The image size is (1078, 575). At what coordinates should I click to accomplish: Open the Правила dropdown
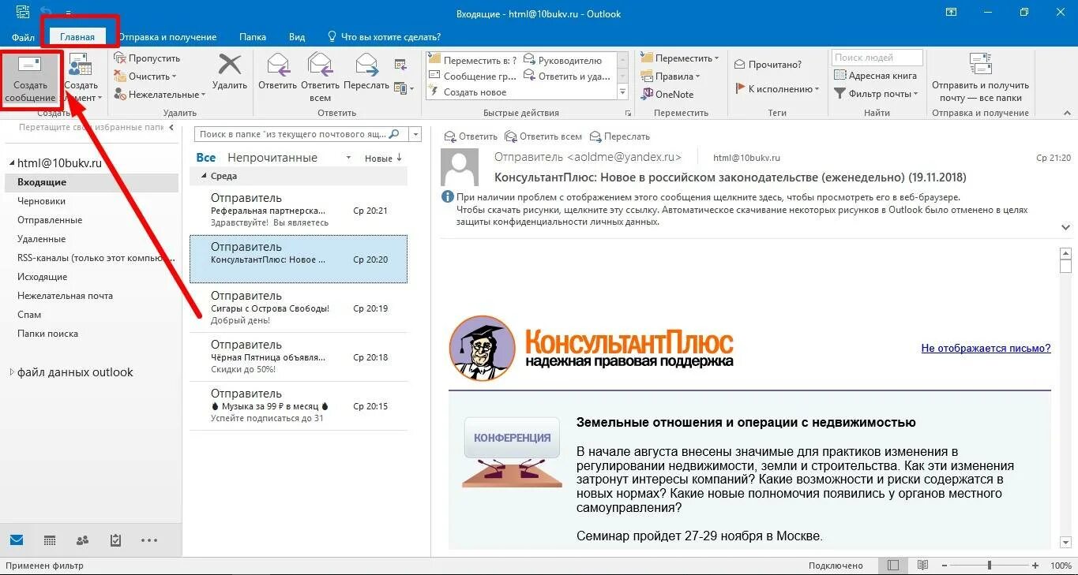pyautogui.click(x=670, y=77)
